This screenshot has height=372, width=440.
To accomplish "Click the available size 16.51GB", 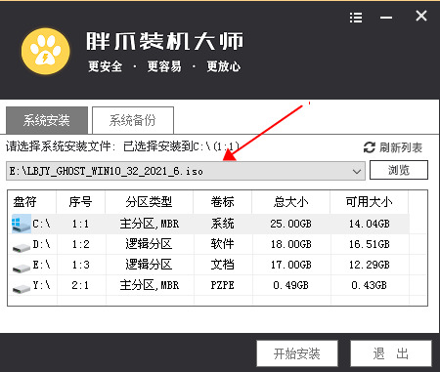I will point(370,244).
